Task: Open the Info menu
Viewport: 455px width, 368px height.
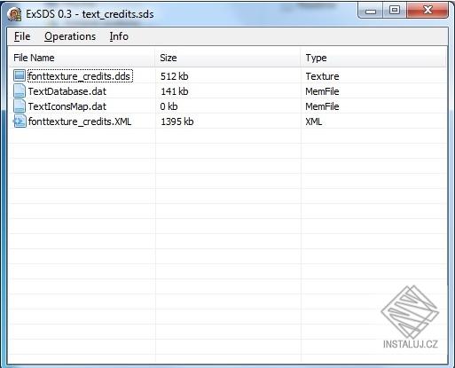Action: (119, 36)
